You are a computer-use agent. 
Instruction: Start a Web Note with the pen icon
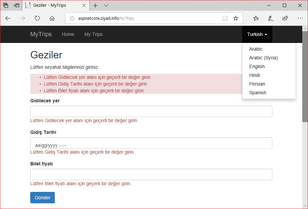coord(270,18)
